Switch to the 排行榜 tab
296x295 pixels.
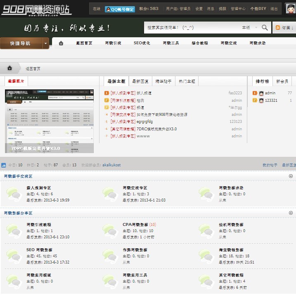(262, 82)
